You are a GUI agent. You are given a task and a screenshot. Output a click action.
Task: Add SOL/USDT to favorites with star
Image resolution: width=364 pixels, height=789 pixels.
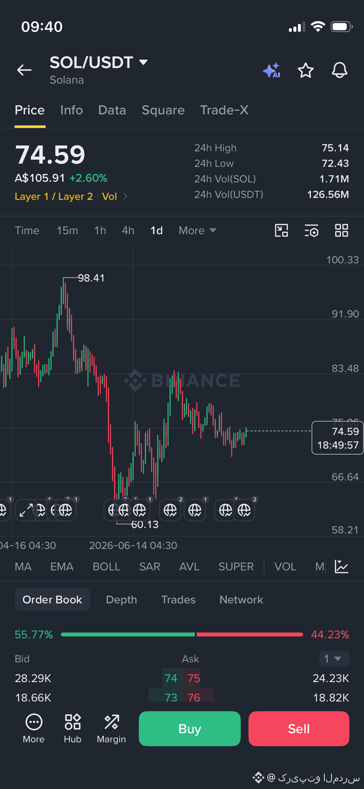coord(306,70)
